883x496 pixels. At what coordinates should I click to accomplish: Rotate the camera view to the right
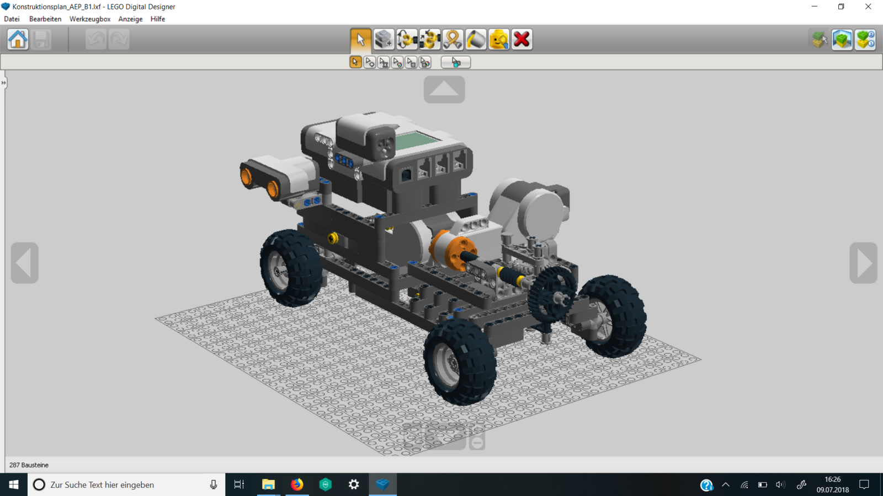[863, 263]
